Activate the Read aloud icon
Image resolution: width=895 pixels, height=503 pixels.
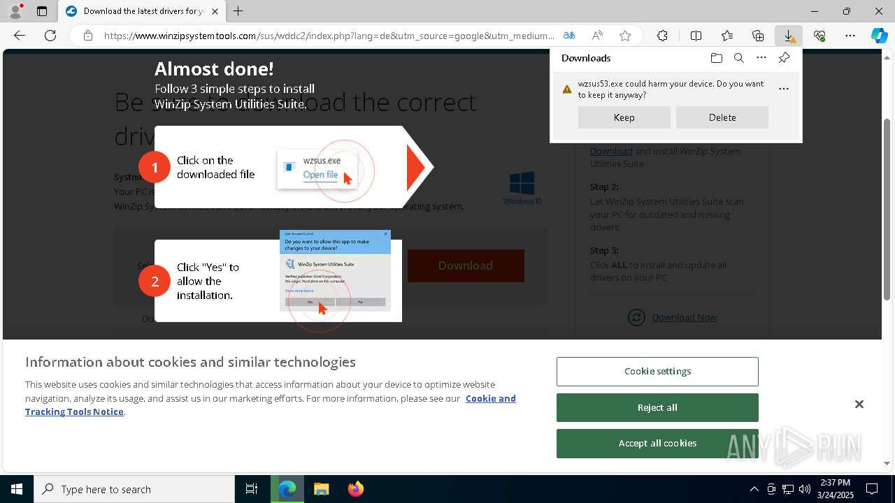click(597, 36)
